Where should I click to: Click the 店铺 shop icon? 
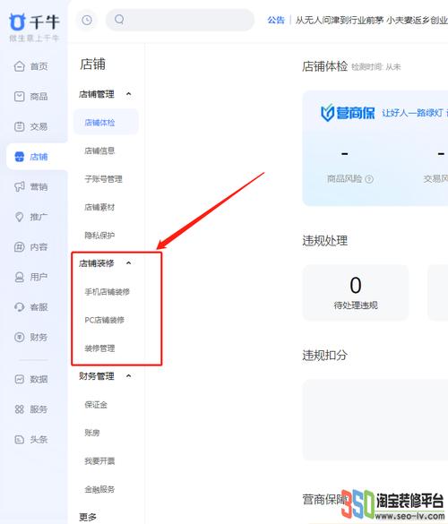[20, 157]
